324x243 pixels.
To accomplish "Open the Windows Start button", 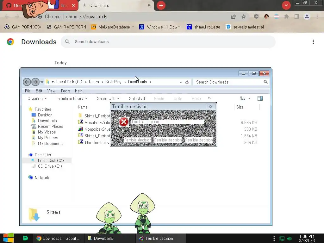I will click(x=9, y=238).
